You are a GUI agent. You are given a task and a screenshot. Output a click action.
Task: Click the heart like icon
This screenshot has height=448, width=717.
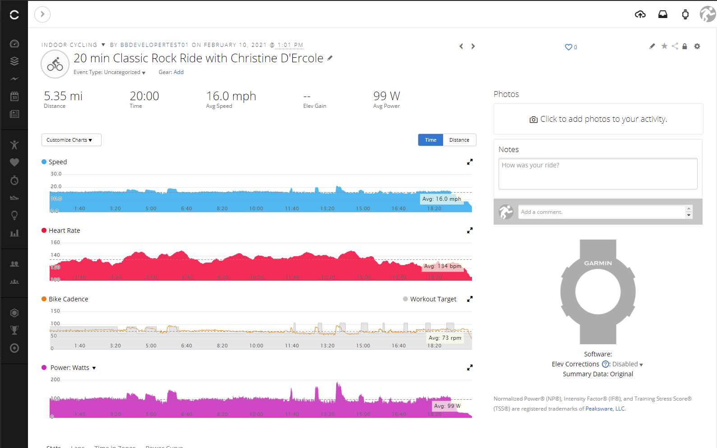(569, 47)
